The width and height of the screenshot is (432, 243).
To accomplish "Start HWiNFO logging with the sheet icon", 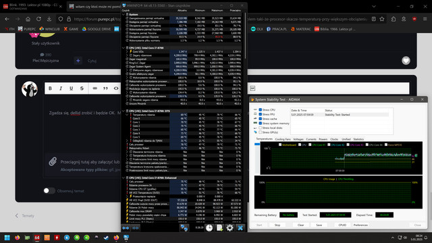I will [219, 228].
